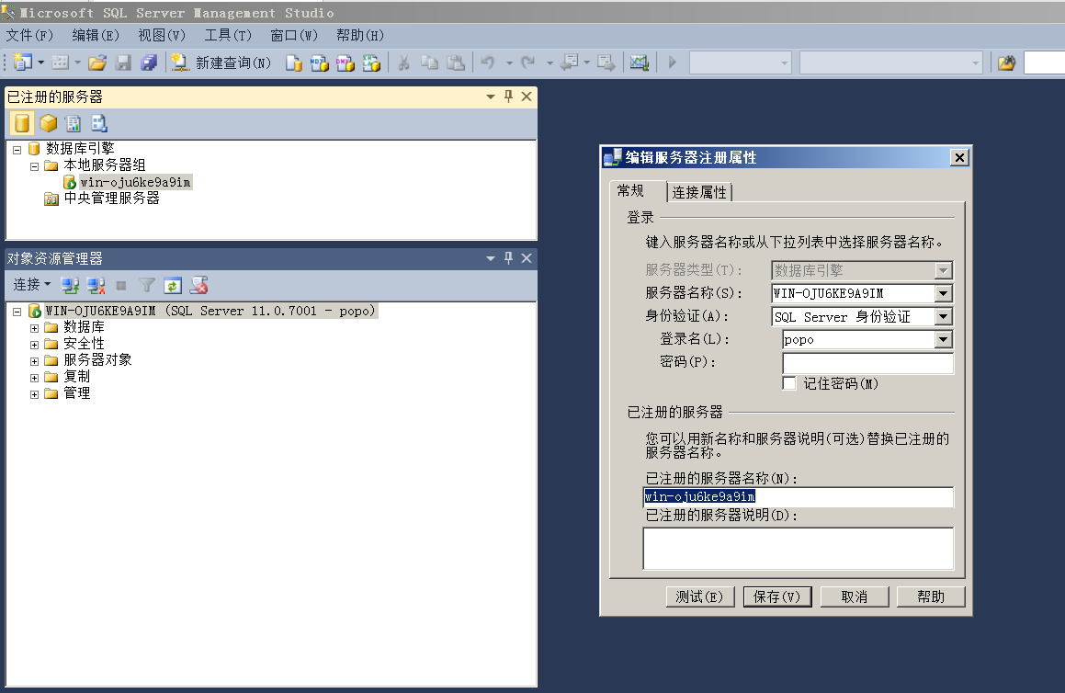The height and width of the screenshot is (693, 1065).
Task: Click the Refresh icon in Object Explorer
Action: point(173,285)
